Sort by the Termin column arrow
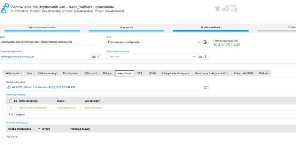Screen dimensions: 296x145 coord(39,129)
